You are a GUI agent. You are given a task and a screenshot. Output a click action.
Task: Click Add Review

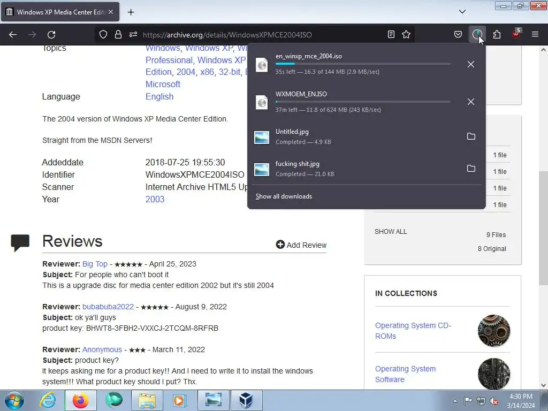[301, 245]
